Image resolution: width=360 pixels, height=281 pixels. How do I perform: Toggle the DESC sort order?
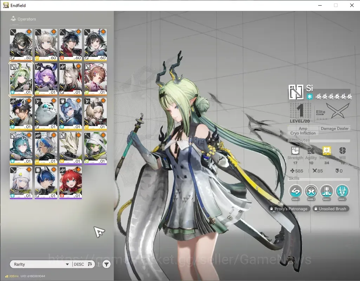(x=83, y=264)
